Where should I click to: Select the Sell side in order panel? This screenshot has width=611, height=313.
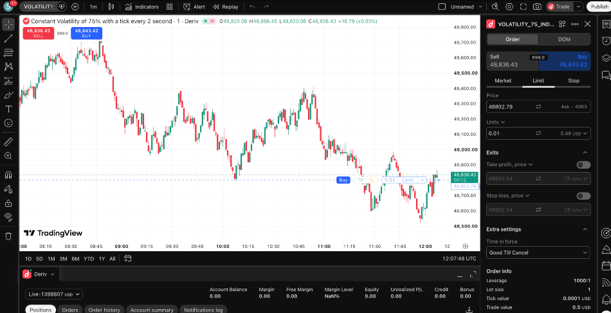pyautogui.click(x=512, y=61)
